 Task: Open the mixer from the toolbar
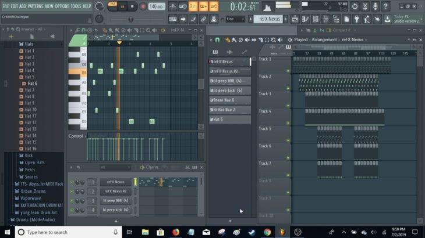click(326, 19)
